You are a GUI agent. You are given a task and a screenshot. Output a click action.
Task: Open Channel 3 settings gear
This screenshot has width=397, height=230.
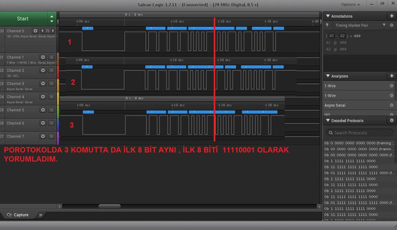43,84
